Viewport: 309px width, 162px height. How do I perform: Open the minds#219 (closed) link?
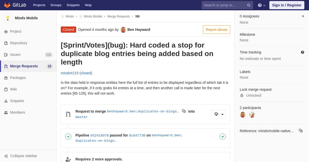(76, 73)
